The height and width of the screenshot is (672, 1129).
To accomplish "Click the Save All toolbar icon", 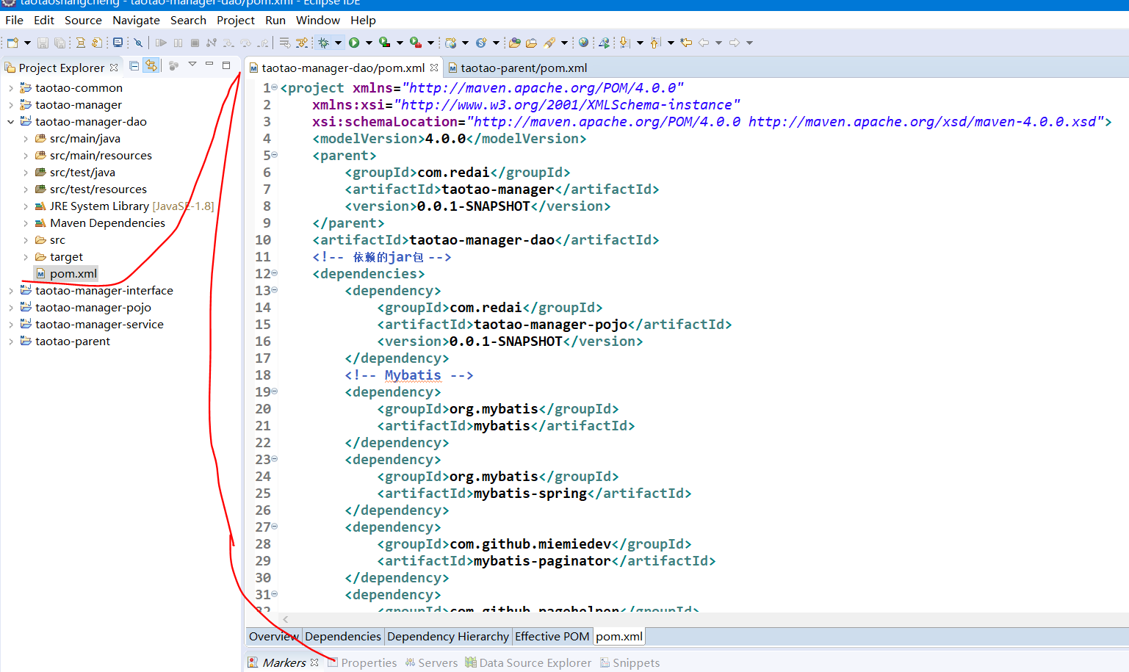I will pos(59,43).
